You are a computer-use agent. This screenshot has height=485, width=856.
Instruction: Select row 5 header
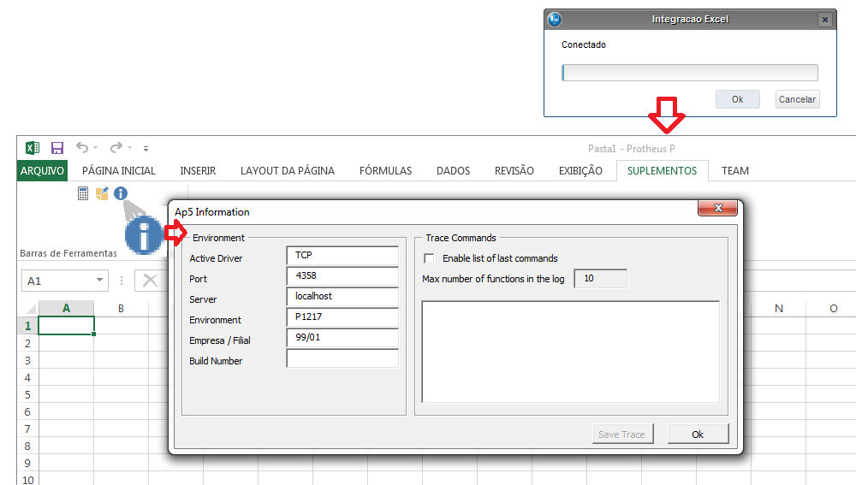coord(28,394)
